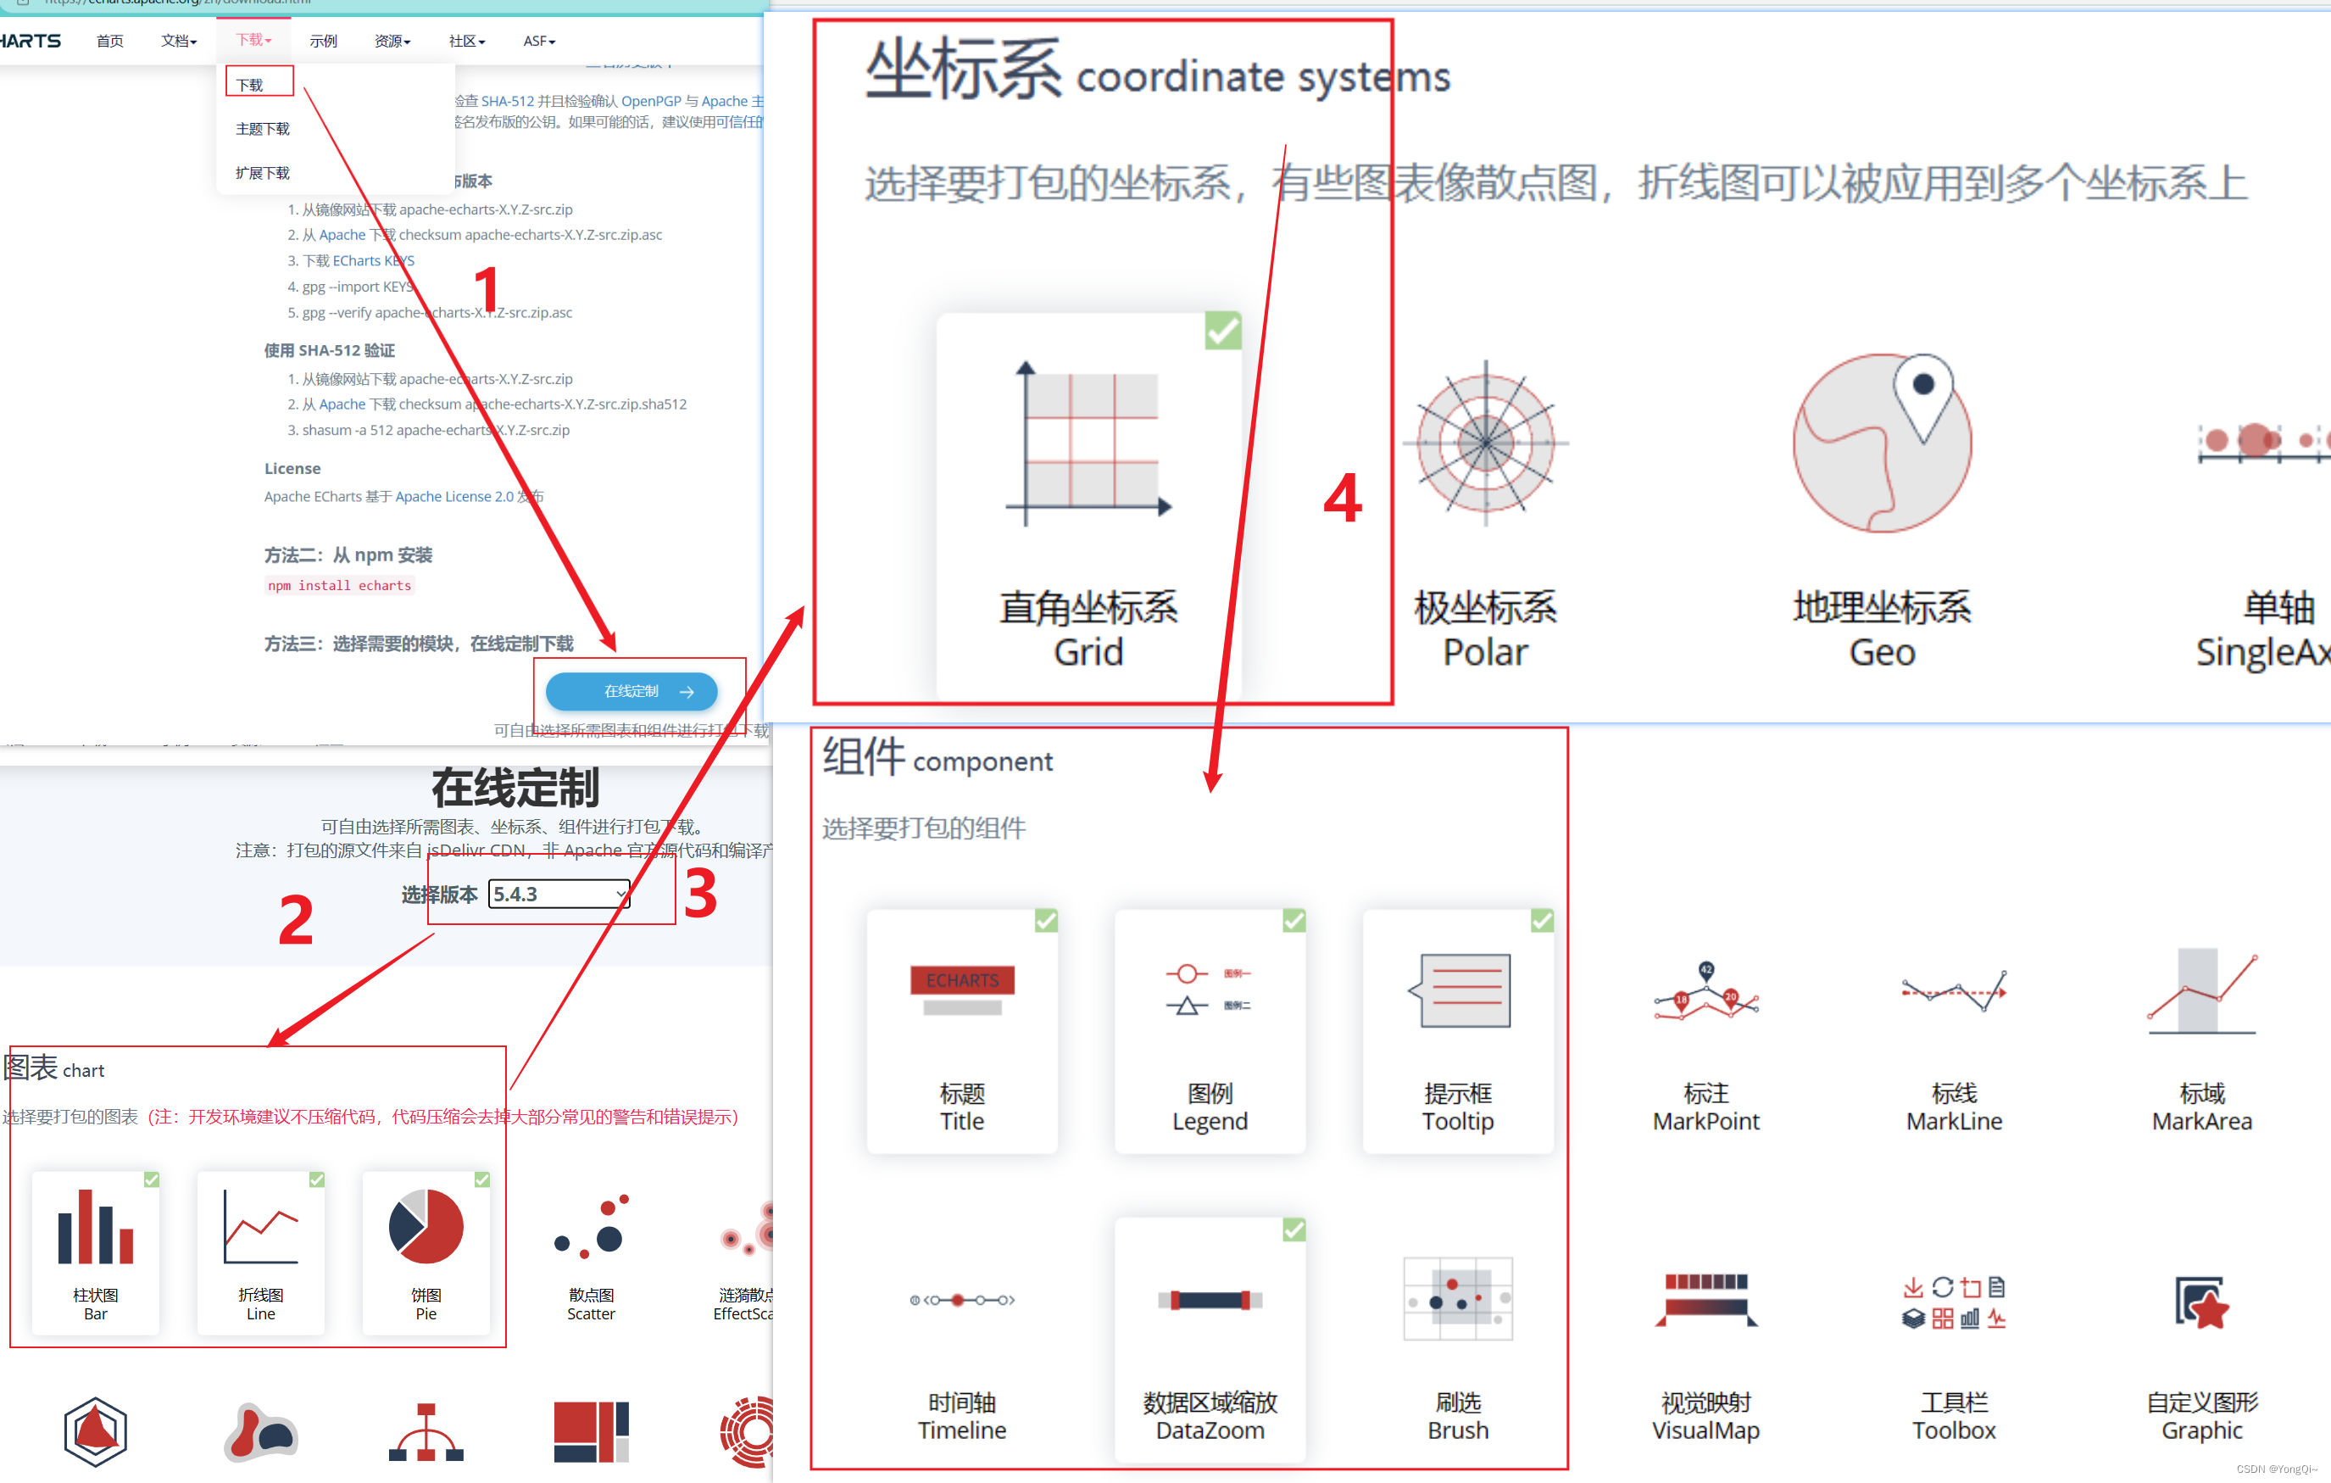
Task: Uncheck the DataZoom component checkmark
Action: [1294, 1229]
